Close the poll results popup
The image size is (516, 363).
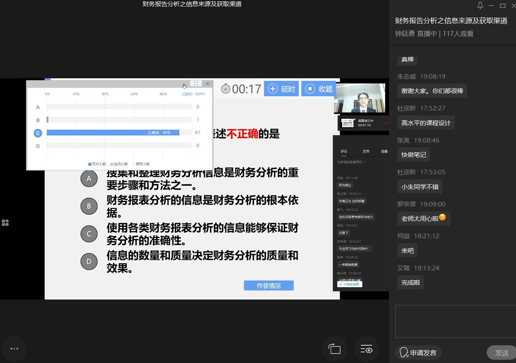(207, 84)
